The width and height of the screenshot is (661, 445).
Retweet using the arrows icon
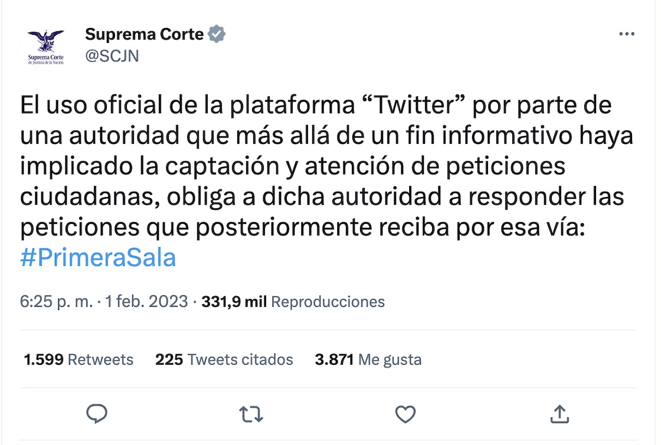(x=251, y=414)
